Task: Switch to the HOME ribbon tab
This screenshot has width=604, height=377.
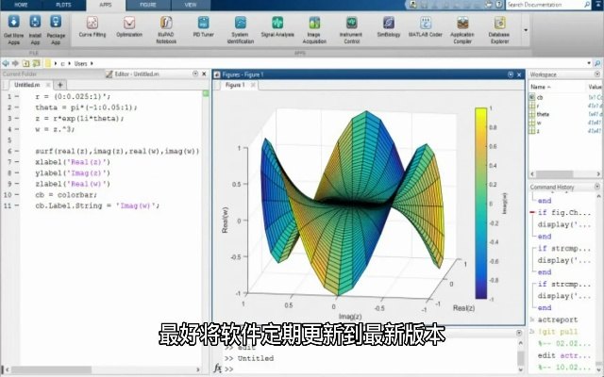Action: 20,5
